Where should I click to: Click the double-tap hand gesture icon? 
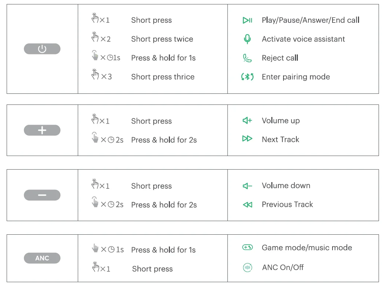click(95, 37)
